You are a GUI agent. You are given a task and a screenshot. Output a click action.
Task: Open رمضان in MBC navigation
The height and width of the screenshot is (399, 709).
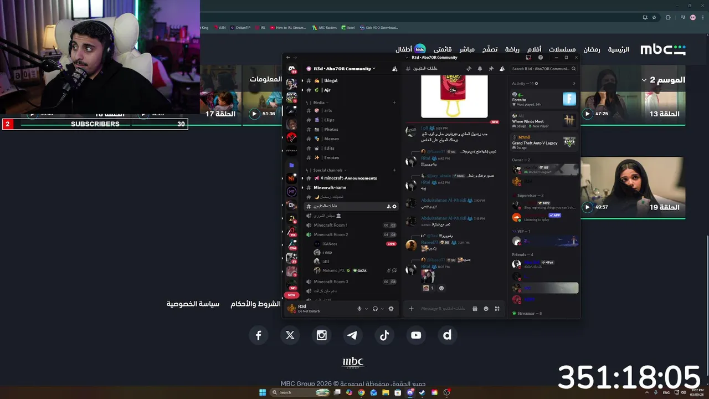[x=592, y=49]
